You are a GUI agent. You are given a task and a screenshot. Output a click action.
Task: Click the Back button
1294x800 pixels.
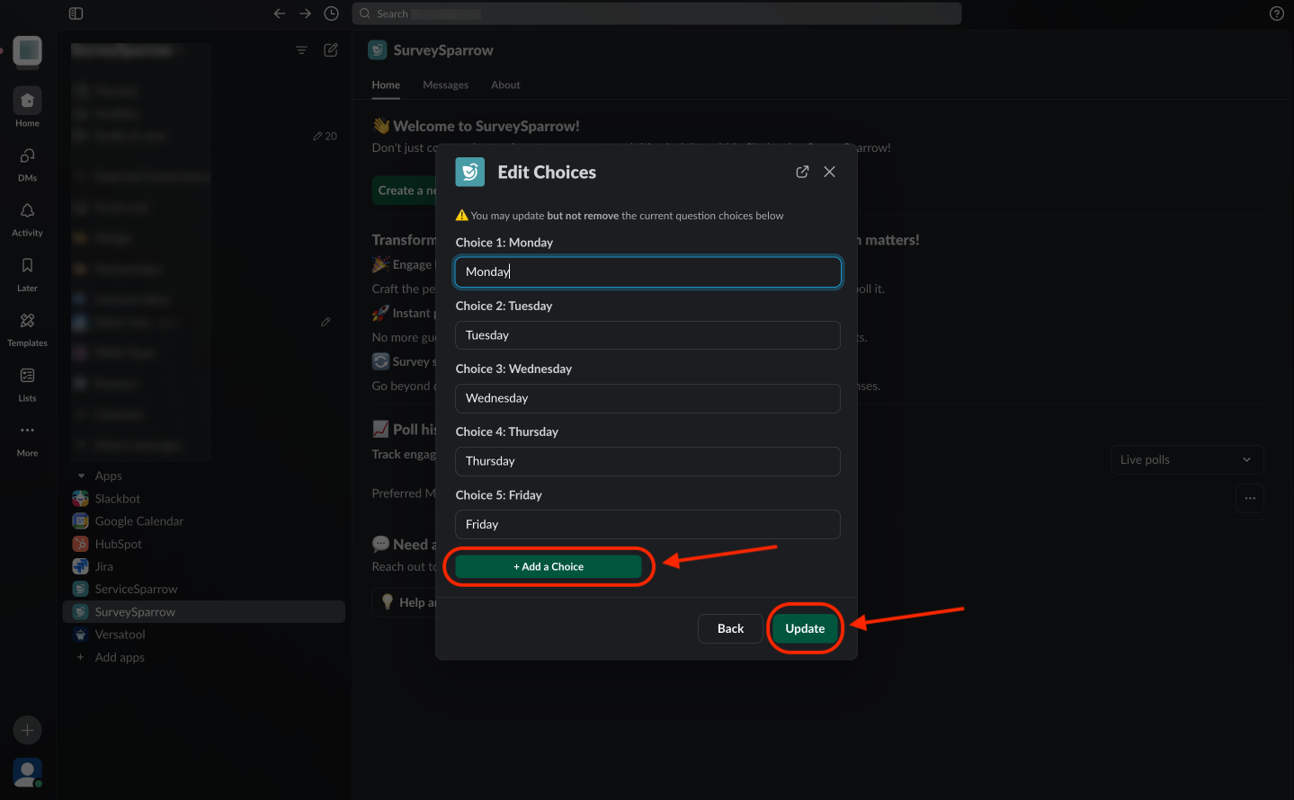(730, 628)
